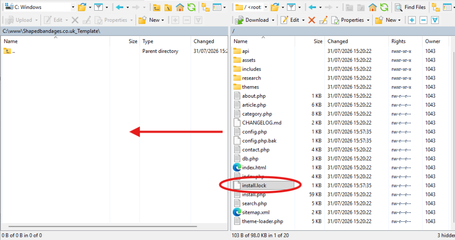This screenshot has height=240, width=455.
Task: Select the local parent directory '..' entry
Action: [10, 51]
